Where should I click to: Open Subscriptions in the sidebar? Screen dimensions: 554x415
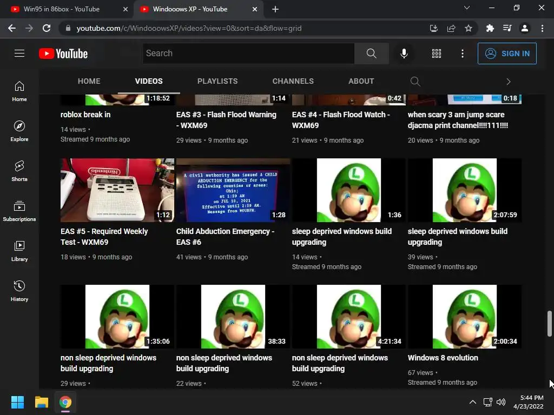click(x=19, y=211)
